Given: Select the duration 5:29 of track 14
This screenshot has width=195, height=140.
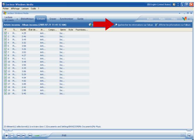Looking at the screenshot, I should 24,75.
